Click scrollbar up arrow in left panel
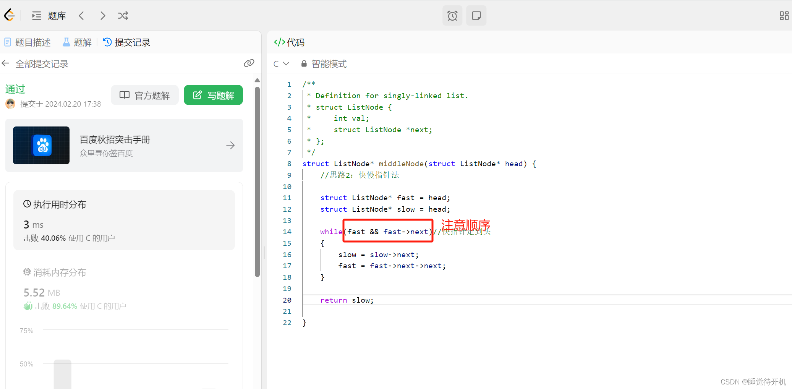 coord(257,80)
